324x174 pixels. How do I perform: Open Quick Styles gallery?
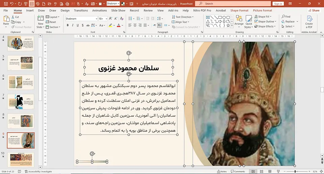[249, 22]
